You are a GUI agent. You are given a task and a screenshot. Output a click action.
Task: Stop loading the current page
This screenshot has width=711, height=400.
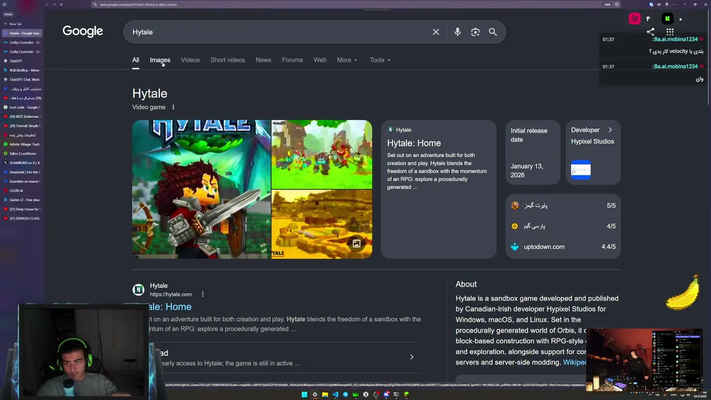61,4
